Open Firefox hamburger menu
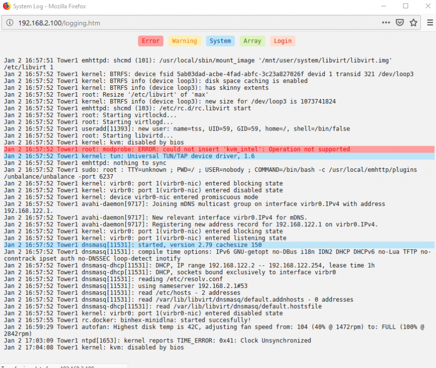 tap(430, 23)
